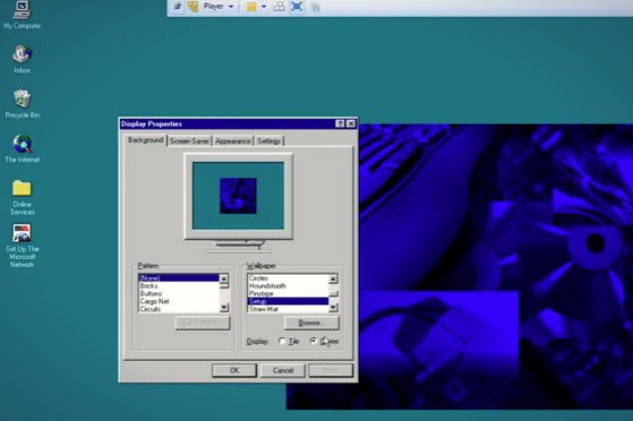Select the Center display radio button
The width and height of the screenshot is (633, 421).
314,341
